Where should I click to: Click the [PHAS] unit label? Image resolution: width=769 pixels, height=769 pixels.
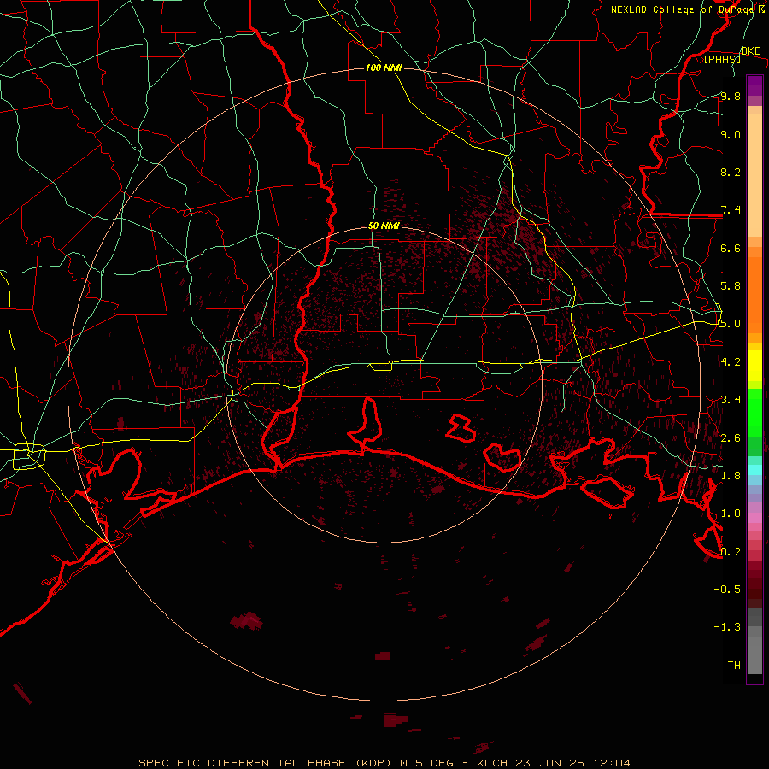[722, 59]
